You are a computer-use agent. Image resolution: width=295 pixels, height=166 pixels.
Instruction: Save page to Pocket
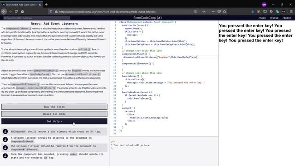pos(219,12)
